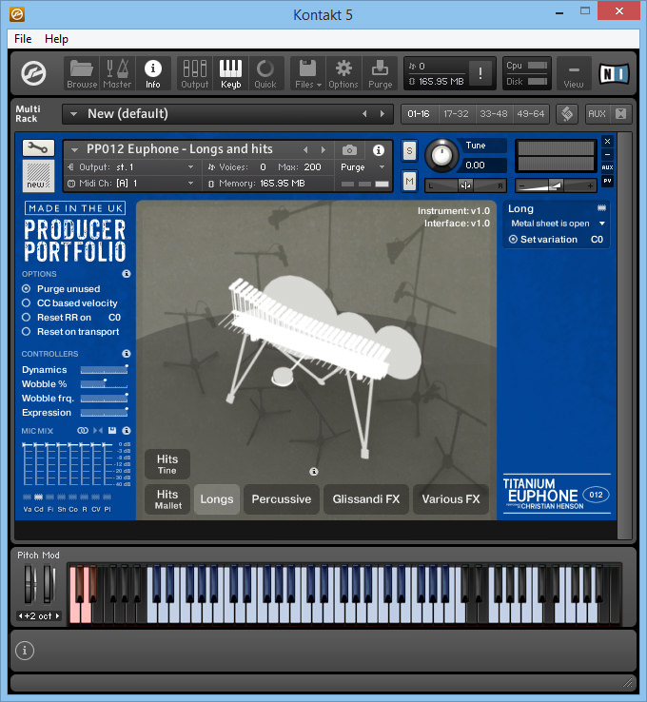The image size is (647, 702).
Task: Select the Hits Mallet articulation
Action: [x=167, y=499]
